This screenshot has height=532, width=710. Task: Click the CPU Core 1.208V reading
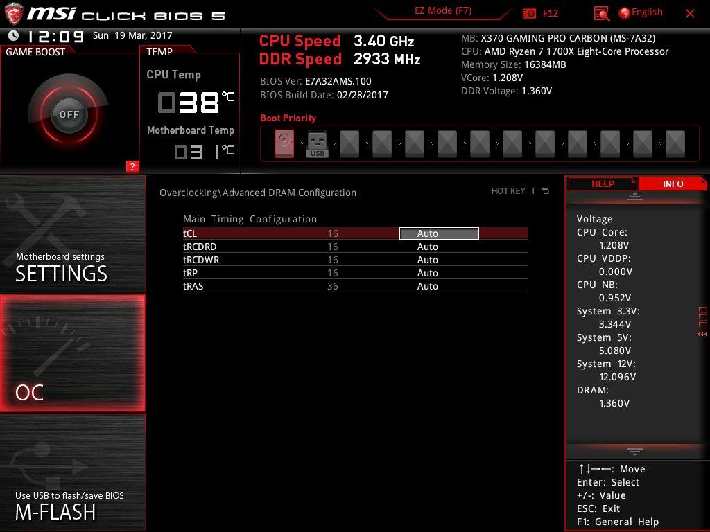coord(614,245)
